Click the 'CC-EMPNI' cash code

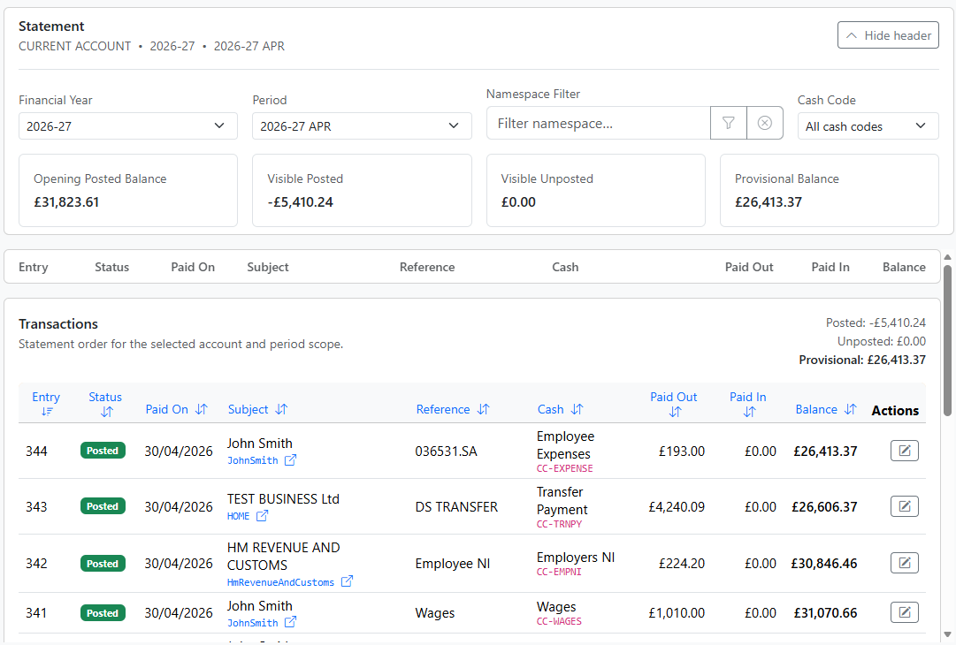[x=559, y=572]
